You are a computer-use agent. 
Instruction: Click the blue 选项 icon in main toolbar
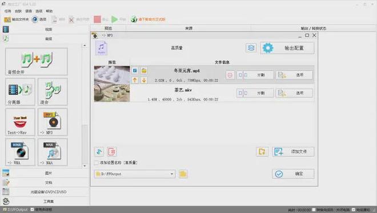point(35,19)
